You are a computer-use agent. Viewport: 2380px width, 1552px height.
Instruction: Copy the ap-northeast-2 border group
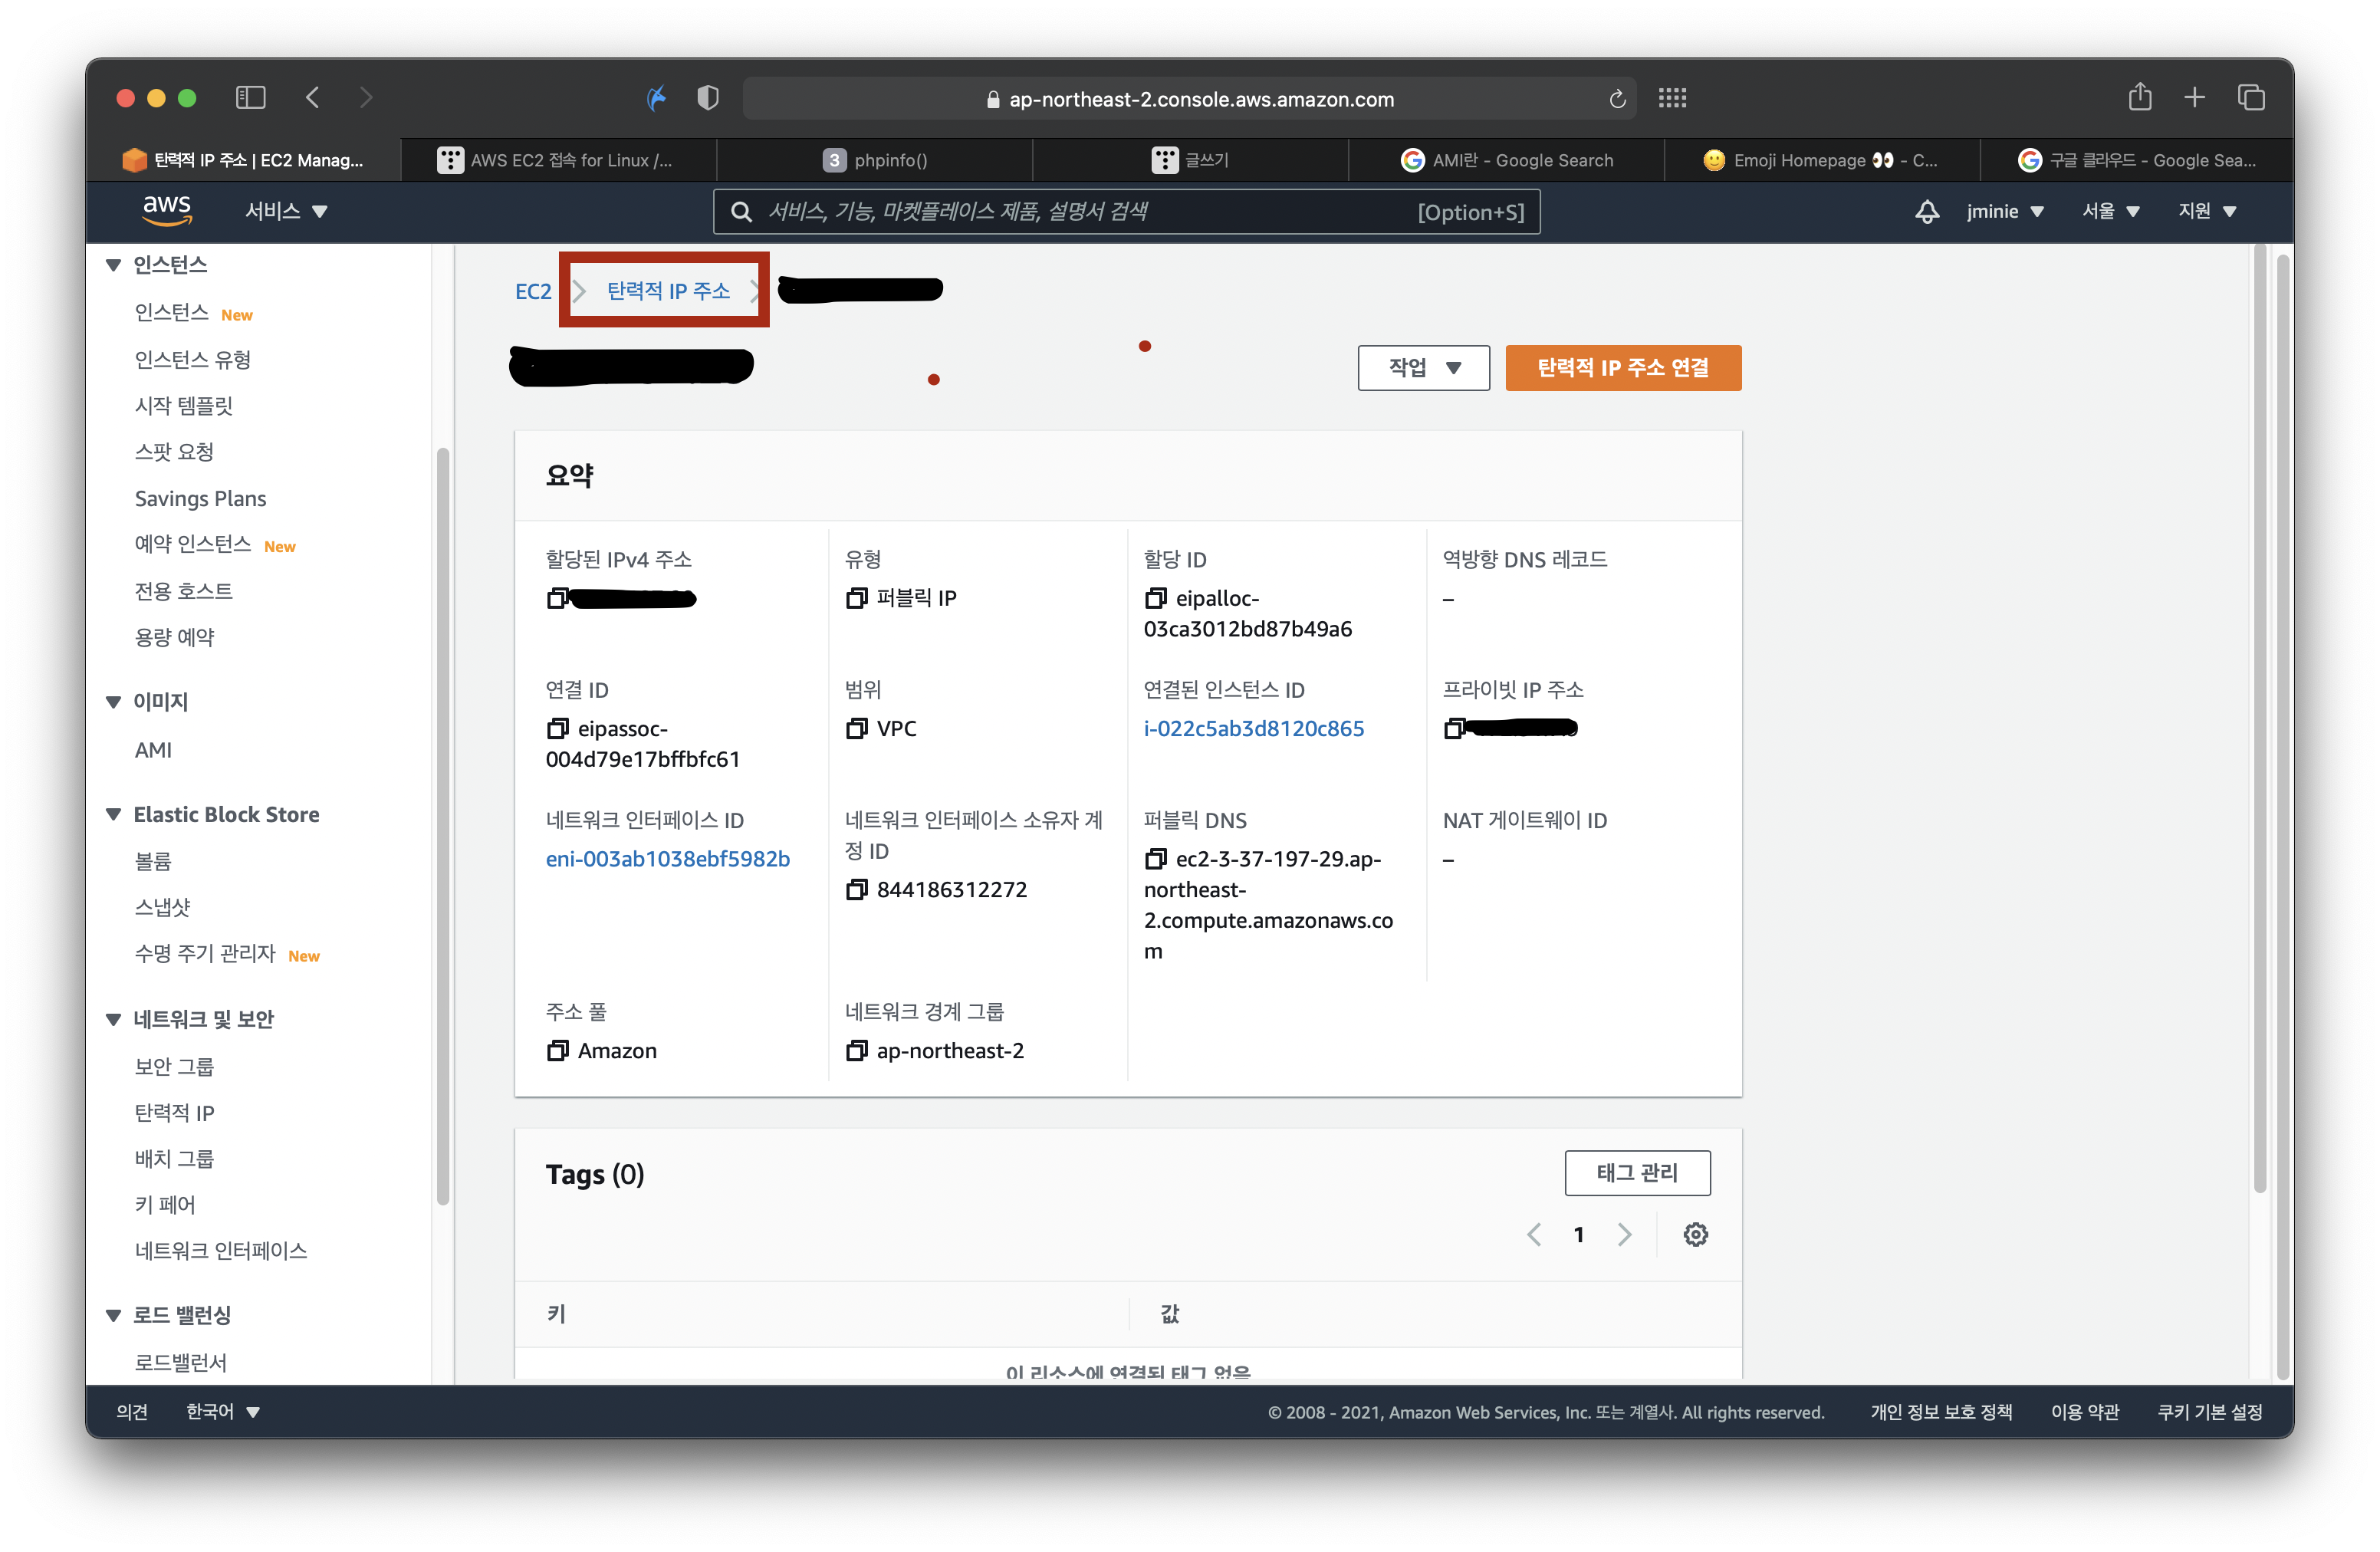pos(856,1050)
